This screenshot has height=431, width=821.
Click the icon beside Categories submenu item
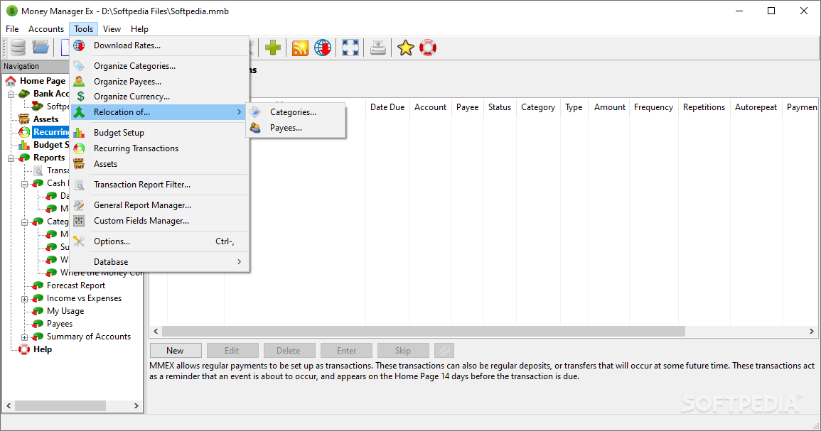point(255,112)
